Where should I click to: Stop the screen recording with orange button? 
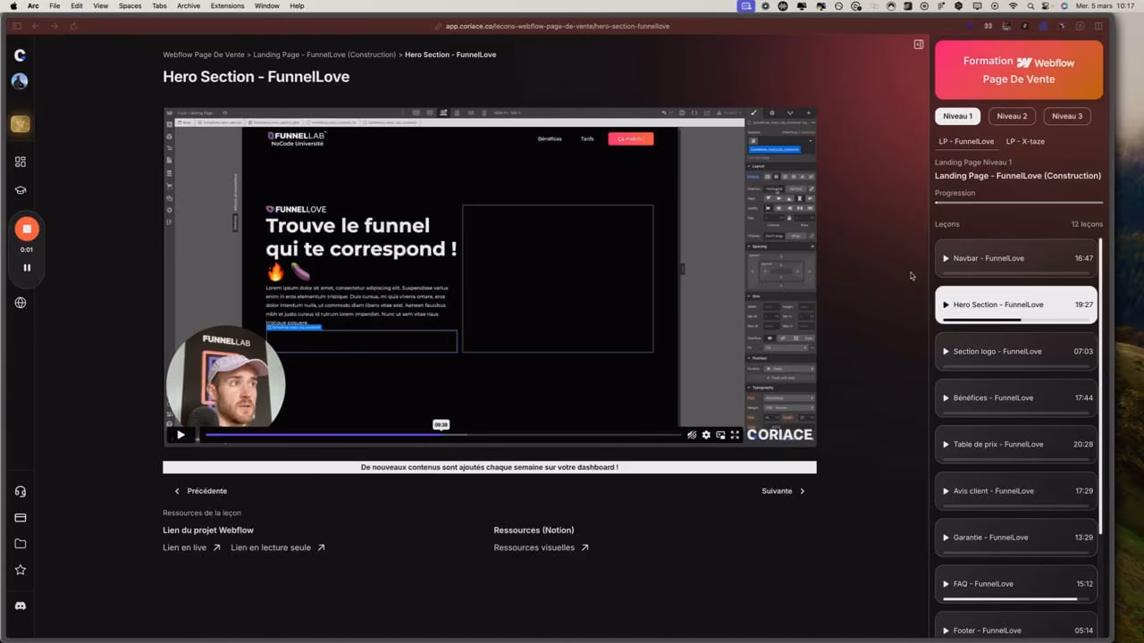coord(27,229)
